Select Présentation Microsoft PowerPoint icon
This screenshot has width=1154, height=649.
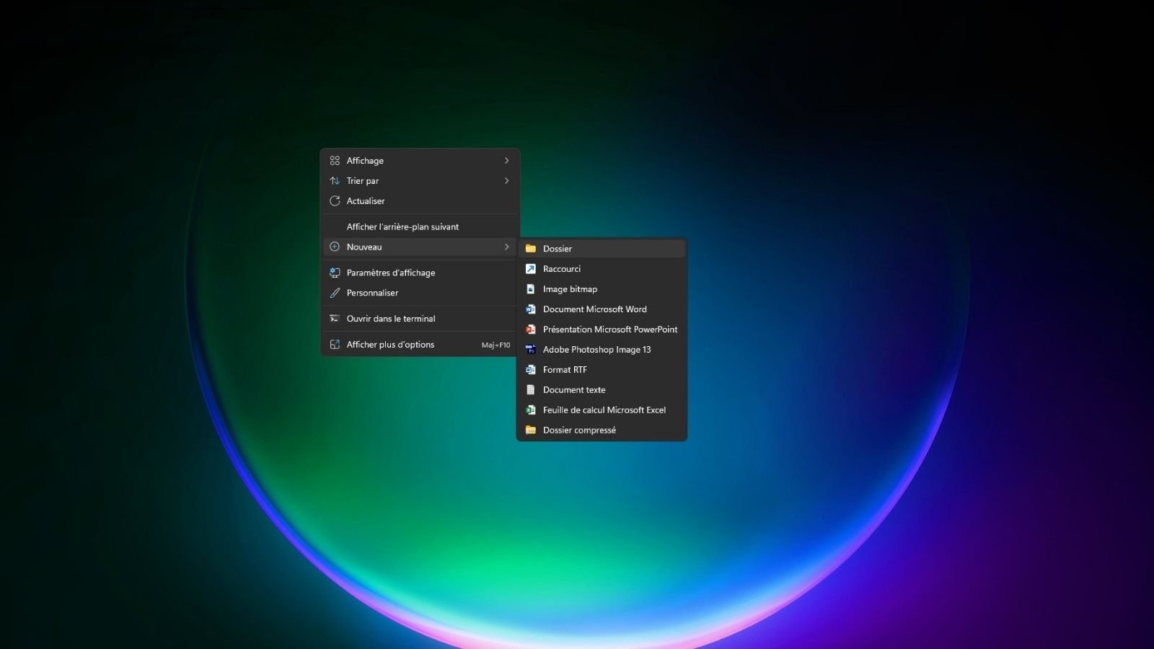coord(531,329)
